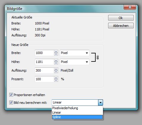The height and width of the screenshot is (125, 142).
Task: Decrease Höhe value with down spinner arrow
Action: click(x=56, y=63)
